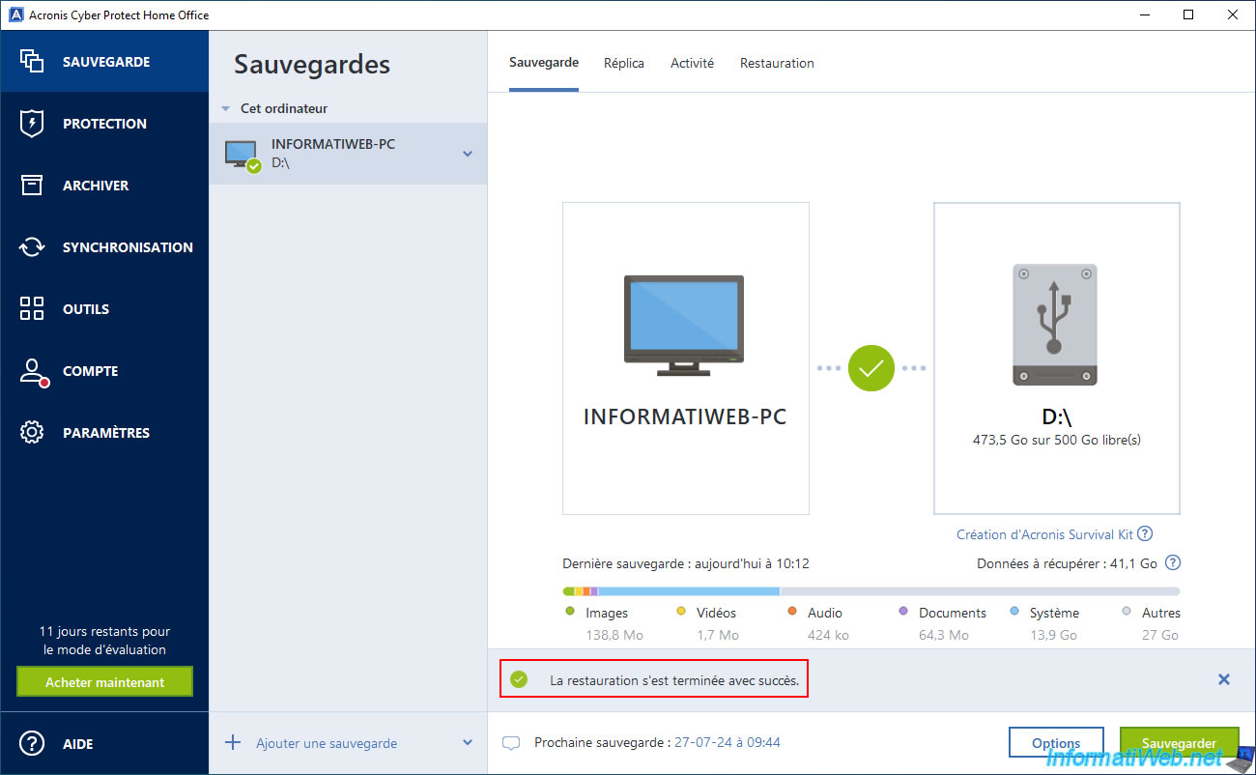Image resolution: width=1256 pixels, height=775 pixels.
Task: Click the large computer source icon
Action: point(685,325)
